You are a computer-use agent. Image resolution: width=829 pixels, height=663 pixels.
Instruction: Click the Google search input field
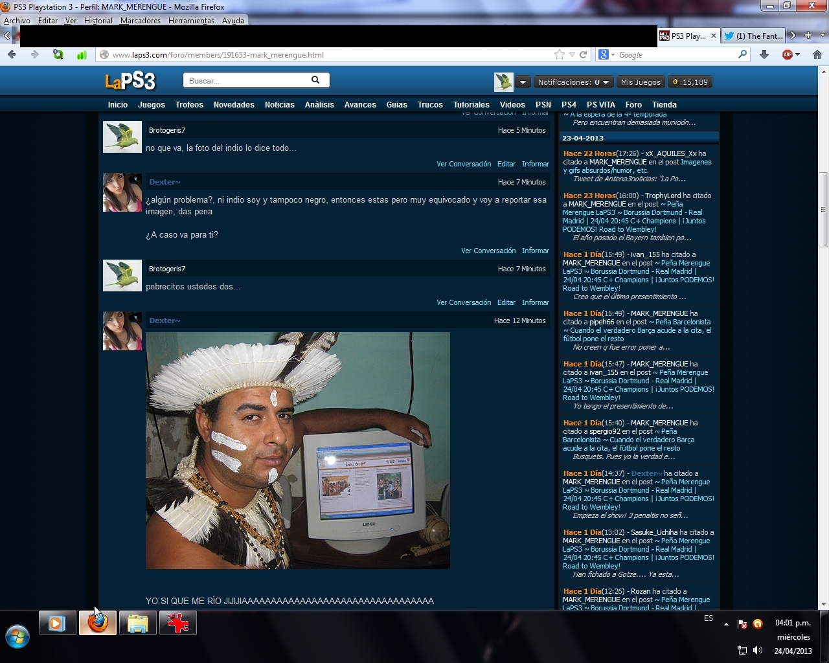pos(677,55)
